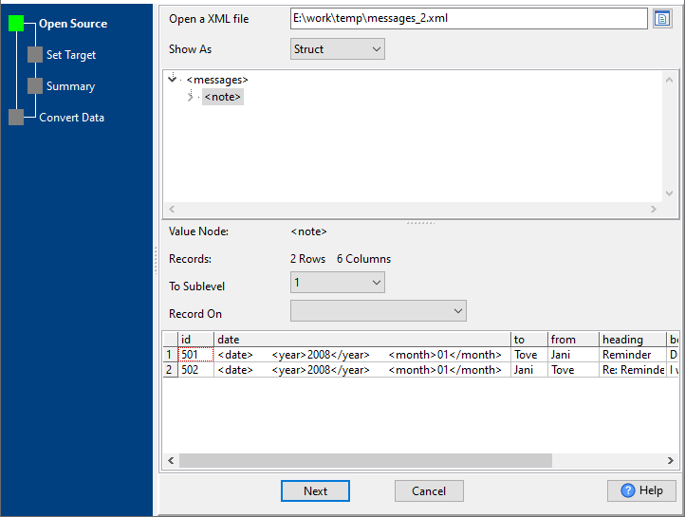Click the gray Set Target step icon
685x517 pixels.
pos(35,55)
